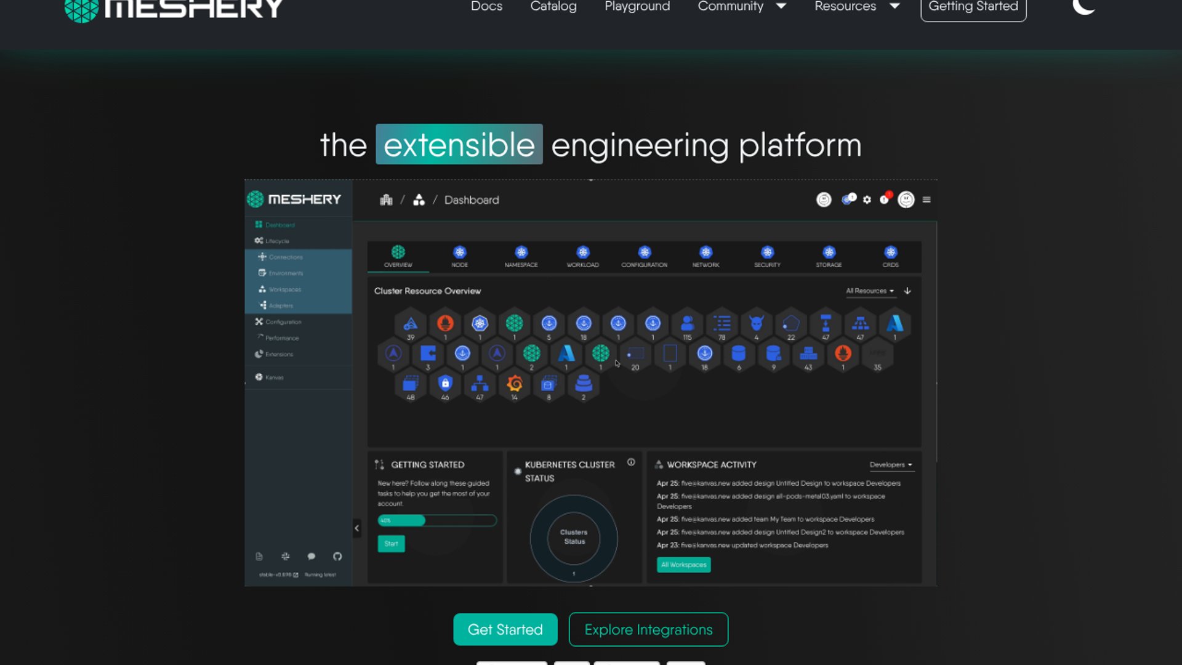The image size is (1182, 665).
Task: Click the sort arrow beside All Resources
Action: [x=907, y=291]
